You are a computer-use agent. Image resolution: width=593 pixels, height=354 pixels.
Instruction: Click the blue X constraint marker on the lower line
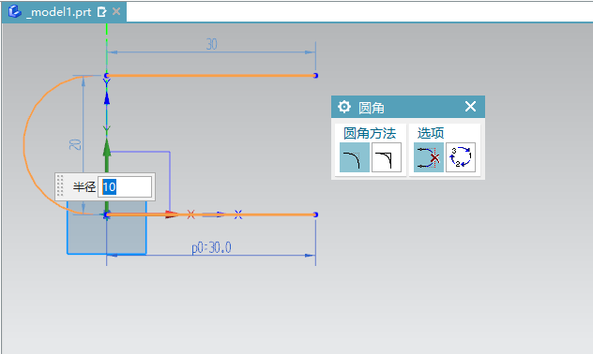tap(238, 214)
